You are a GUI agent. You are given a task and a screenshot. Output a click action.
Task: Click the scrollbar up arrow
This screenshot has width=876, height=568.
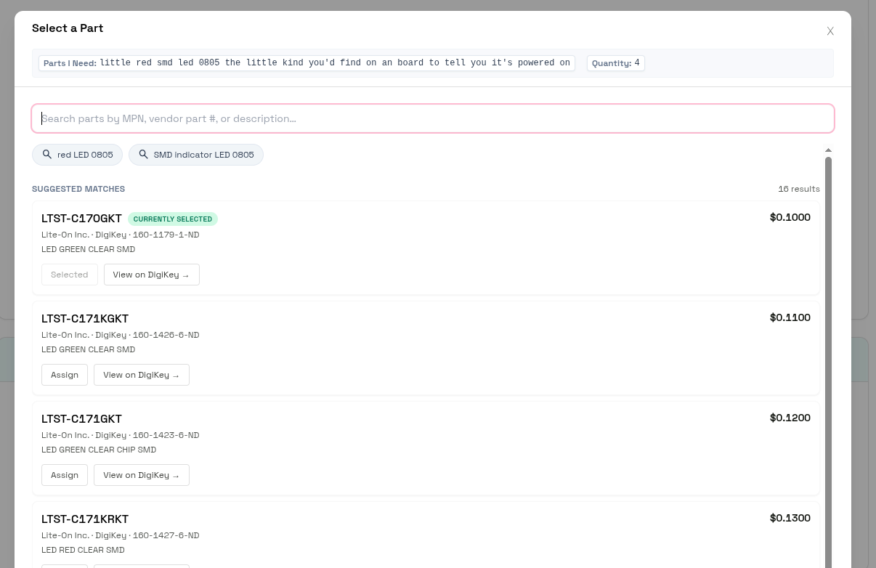pyautogui.click(x=828, y=150)
